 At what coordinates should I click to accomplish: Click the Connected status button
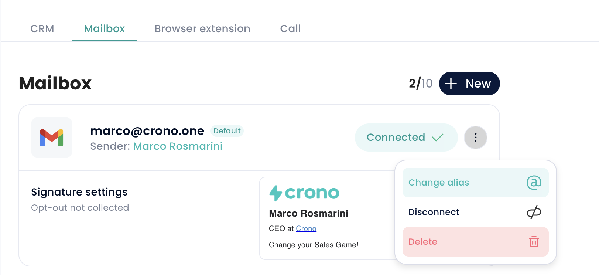click(x=396, y=137)
